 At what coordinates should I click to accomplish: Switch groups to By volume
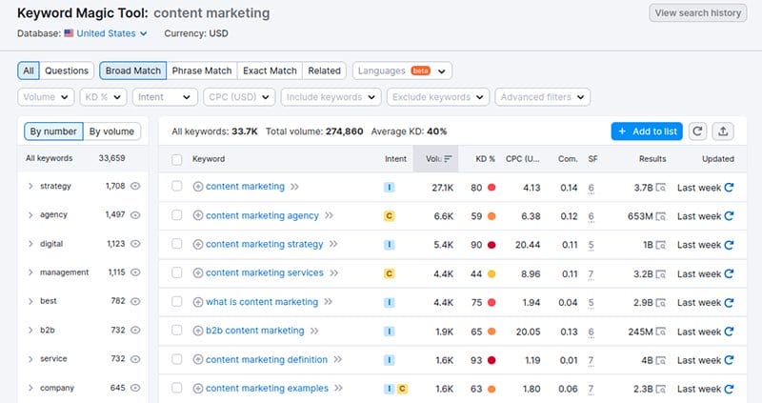pyautogui.click(x=111, y=131)
